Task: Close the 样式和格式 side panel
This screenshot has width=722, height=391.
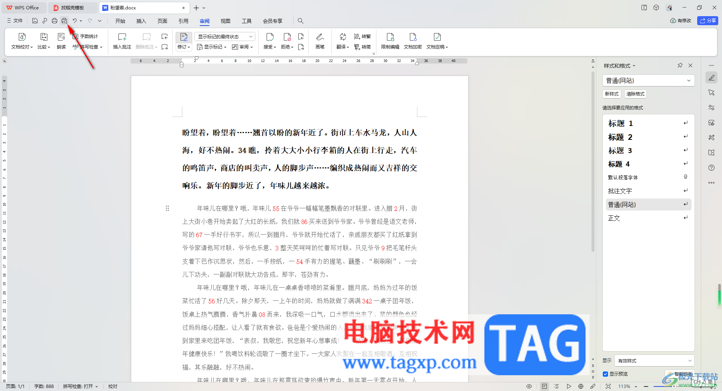Action: pyautogui.click(x=690, y=65)
